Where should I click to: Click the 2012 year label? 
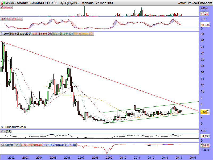click(151, 158)
